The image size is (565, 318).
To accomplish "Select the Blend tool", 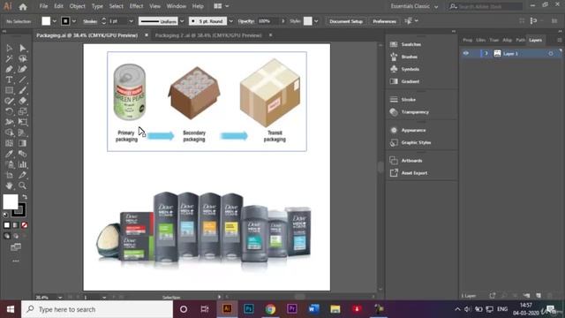I will click(22, 154).
